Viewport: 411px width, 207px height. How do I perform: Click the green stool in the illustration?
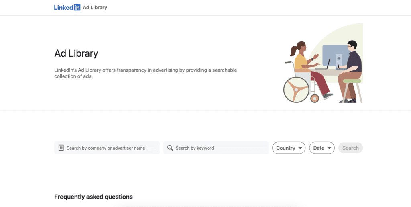click(352, 90)
